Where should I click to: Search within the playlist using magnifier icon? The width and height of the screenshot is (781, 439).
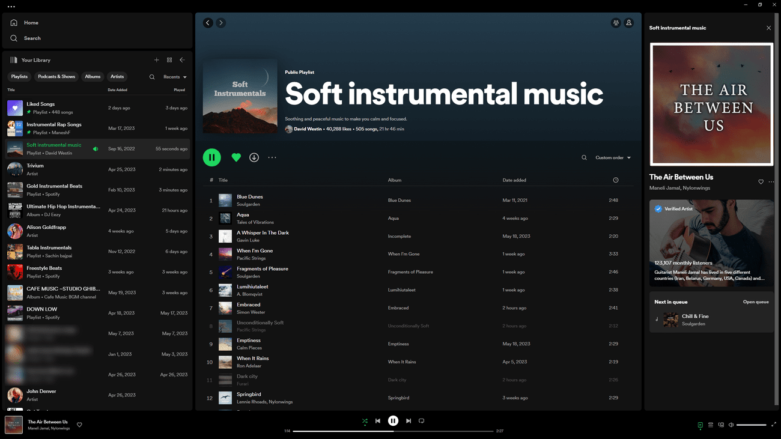pyautogui.click(x=583, y=157)
